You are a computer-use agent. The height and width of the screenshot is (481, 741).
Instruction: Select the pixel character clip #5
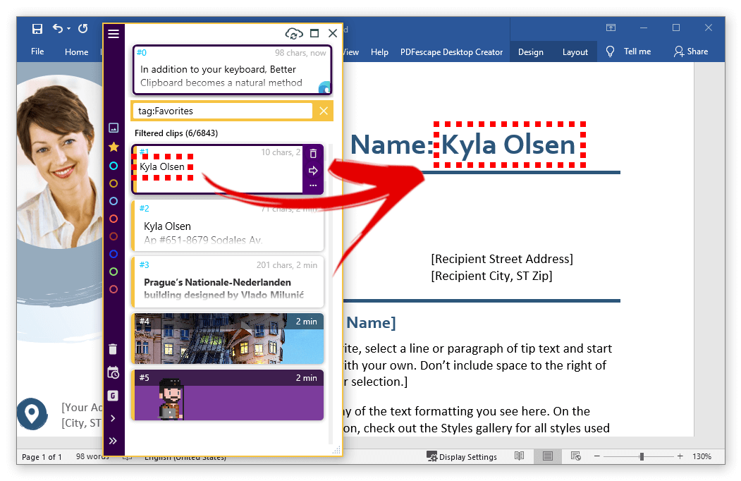[x=227, y=395]
